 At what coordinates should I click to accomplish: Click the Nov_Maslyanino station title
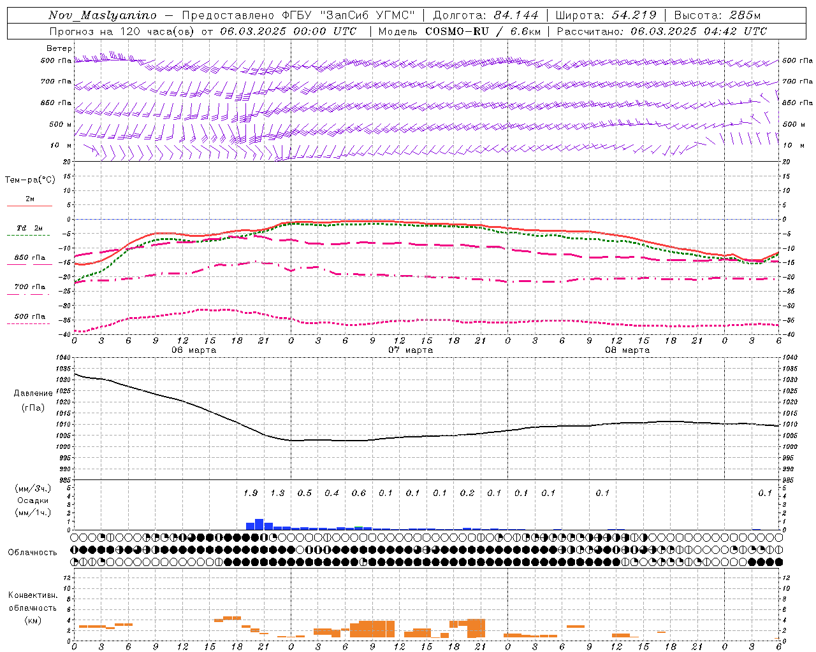[x=103, y=15]
